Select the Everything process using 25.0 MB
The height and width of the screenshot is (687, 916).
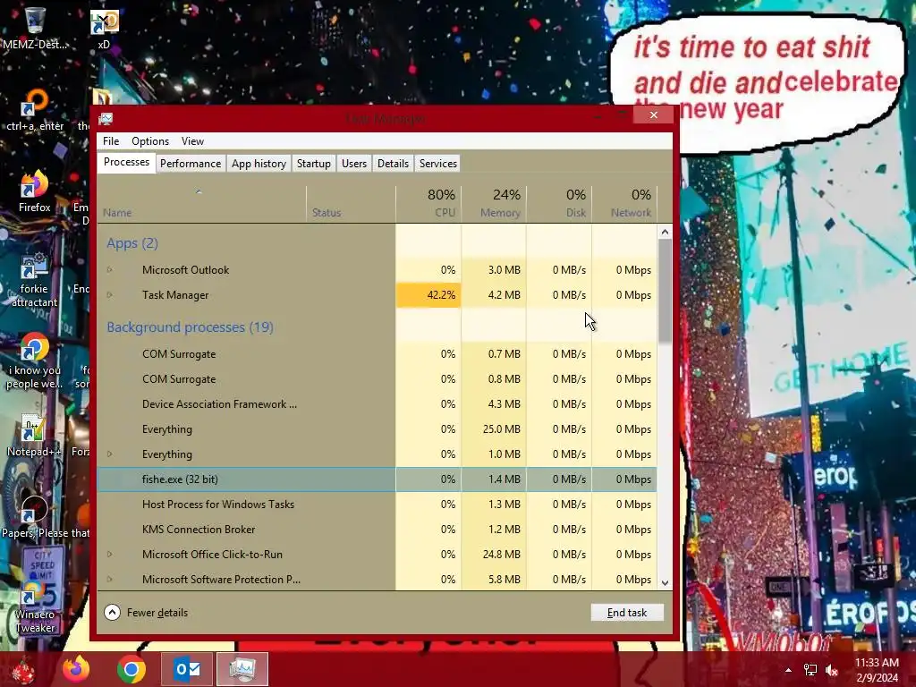[x=377, y=429]
